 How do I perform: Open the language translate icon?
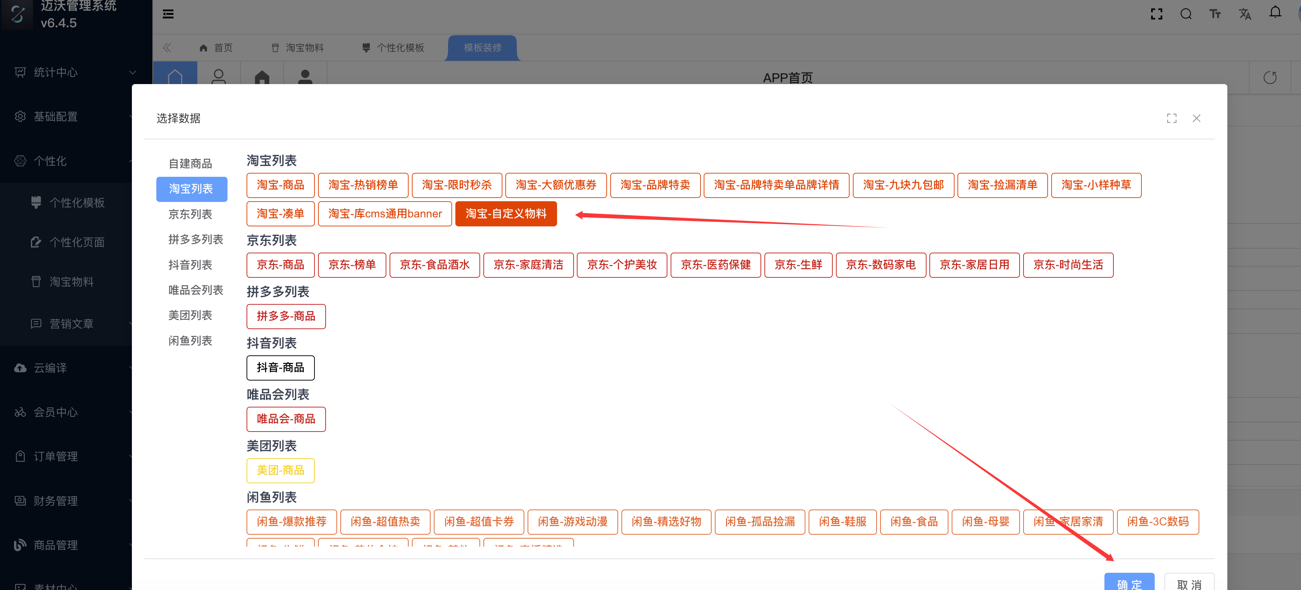coord(1245,14)
